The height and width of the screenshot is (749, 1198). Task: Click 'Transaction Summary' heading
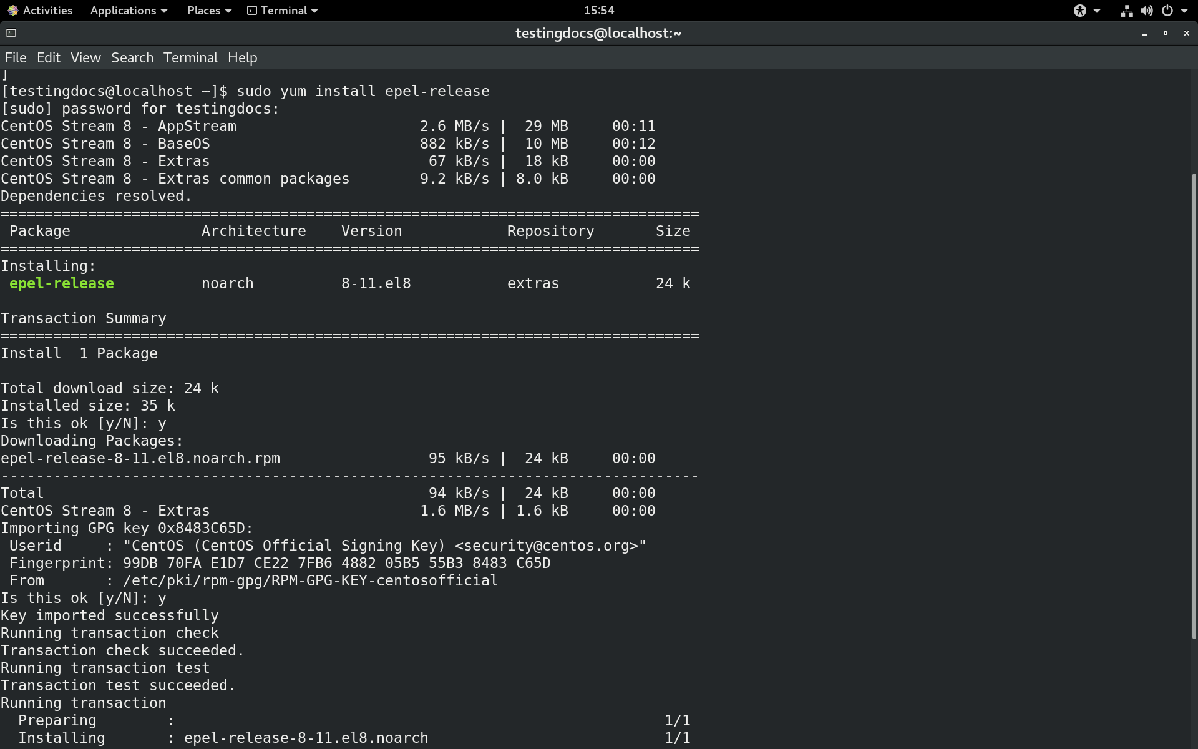coord(84,318)
